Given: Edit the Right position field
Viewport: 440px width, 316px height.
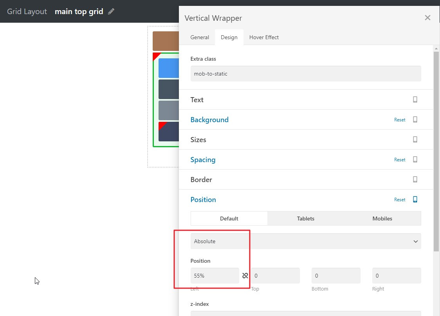Looking at the screenshot, I should [x=397, y=276].
